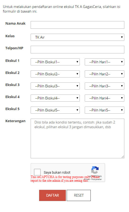Select the Pilih Hari2 dropdown
The width and height of the screenshot is (129, 212).
[104, 74]
